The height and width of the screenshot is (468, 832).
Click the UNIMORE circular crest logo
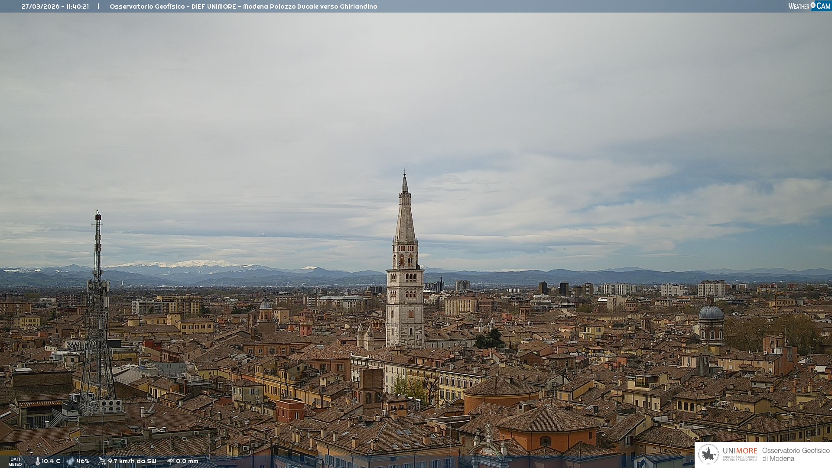708,454
